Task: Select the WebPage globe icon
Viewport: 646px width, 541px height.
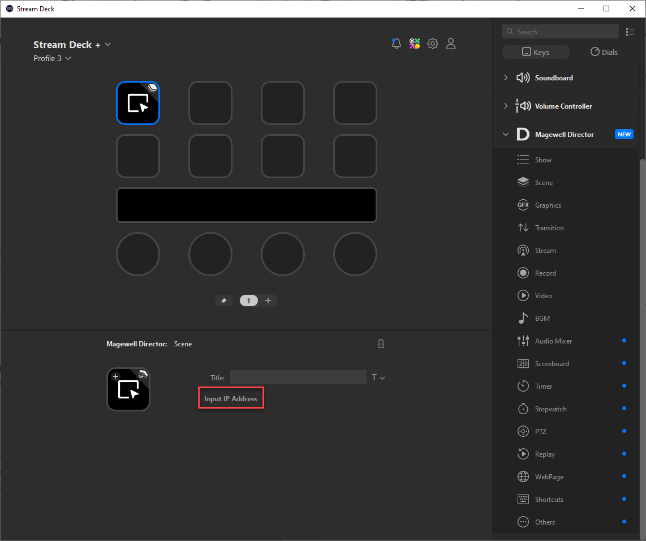Action: 523,476
